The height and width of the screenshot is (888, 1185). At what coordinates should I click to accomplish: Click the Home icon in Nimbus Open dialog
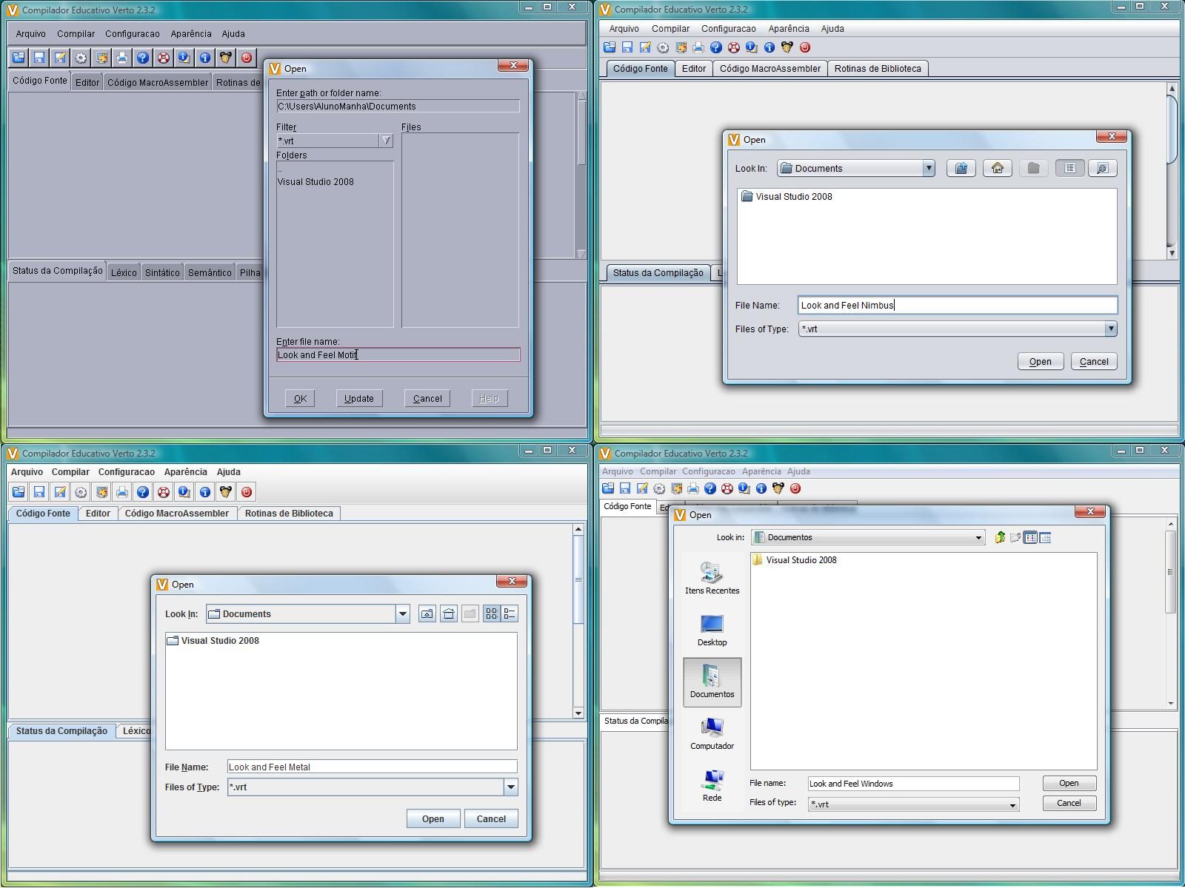(x=998, y=168)
